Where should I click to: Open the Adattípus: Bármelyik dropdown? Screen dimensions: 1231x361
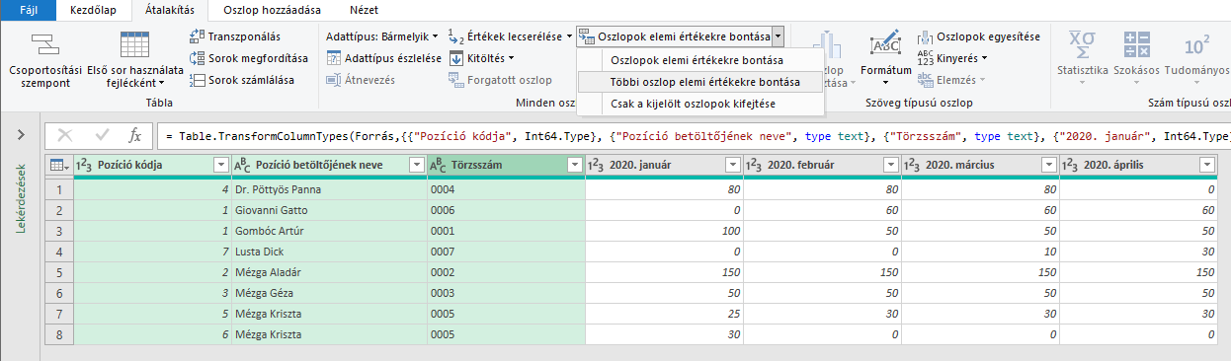point(382,36)
